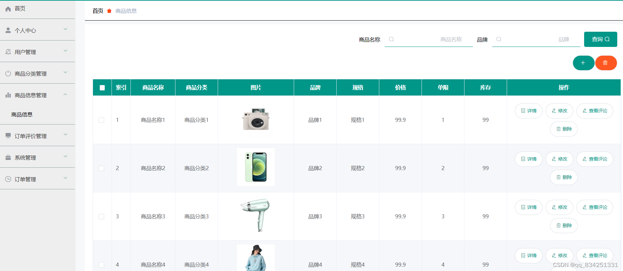The image size is (623, 271).
Task: Focus the 品牌 search input field
Action: coord(536,39)
